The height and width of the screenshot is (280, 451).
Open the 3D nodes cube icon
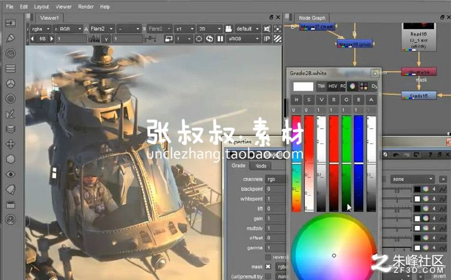[x=11, y=159]
